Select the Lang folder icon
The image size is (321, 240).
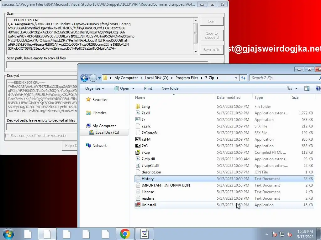[138, 106]
